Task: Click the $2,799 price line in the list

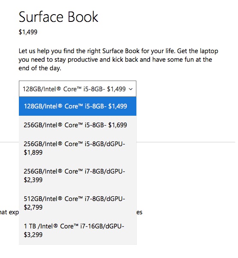Action: click(x=33, y=207)
